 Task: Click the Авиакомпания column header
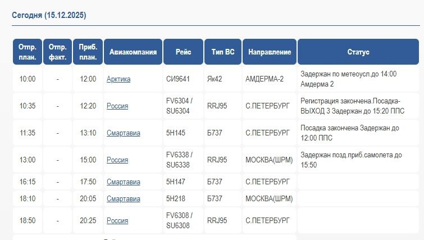pyautogui.click(x=133, y=52)
